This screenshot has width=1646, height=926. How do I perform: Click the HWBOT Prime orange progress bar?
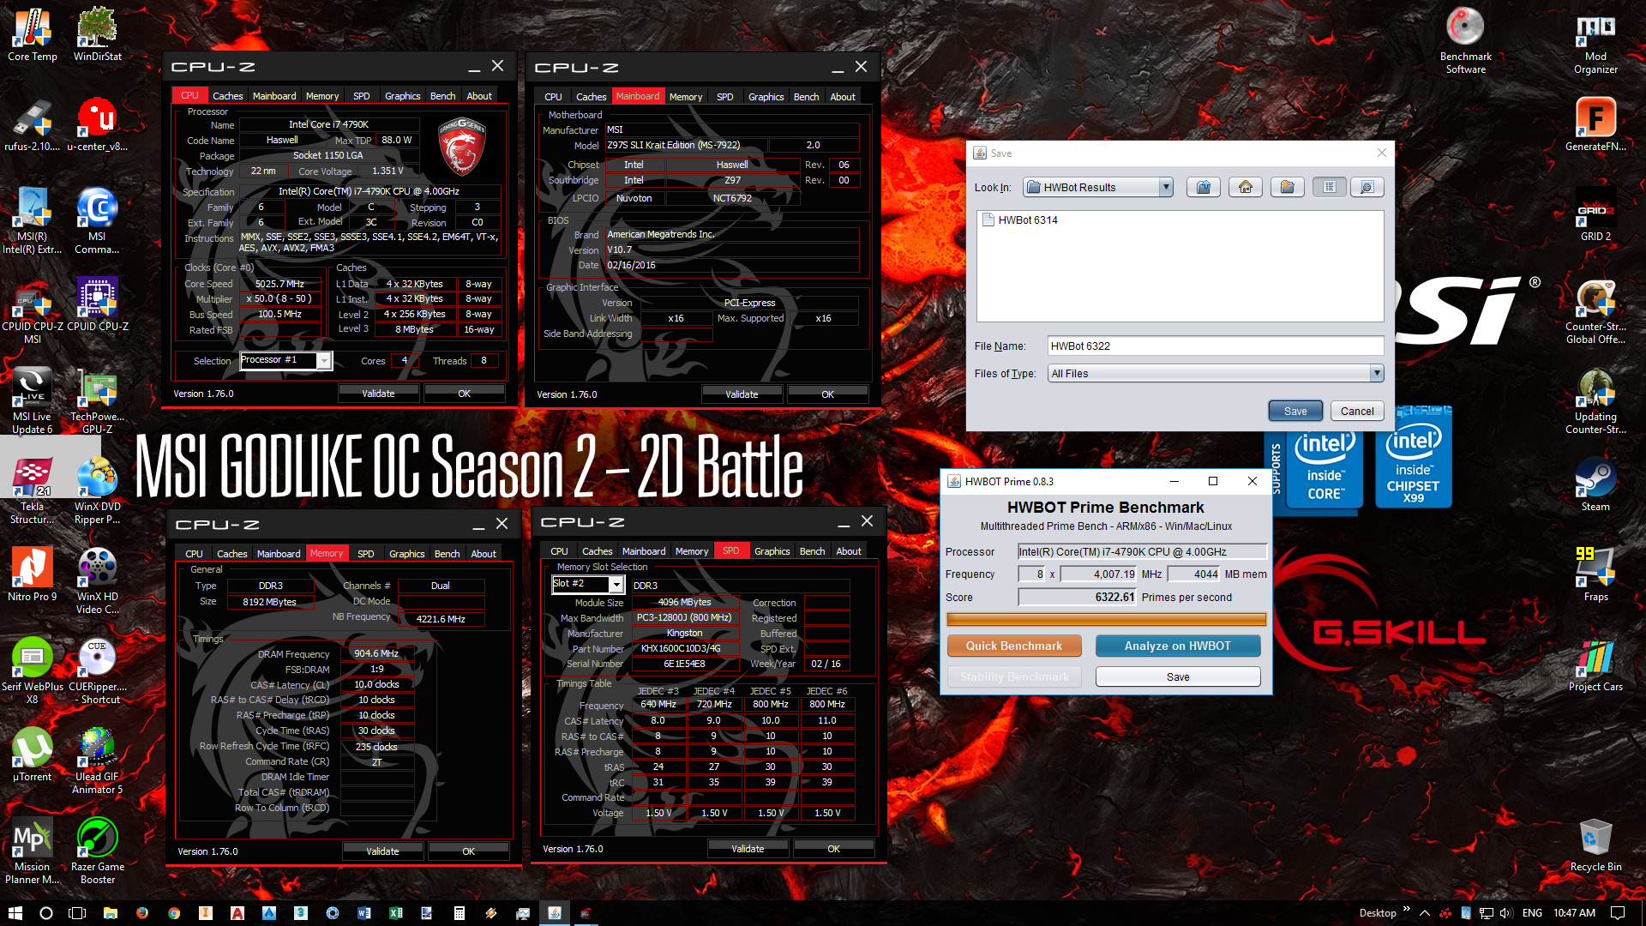pyautogui.click(x=1106, y=619)
